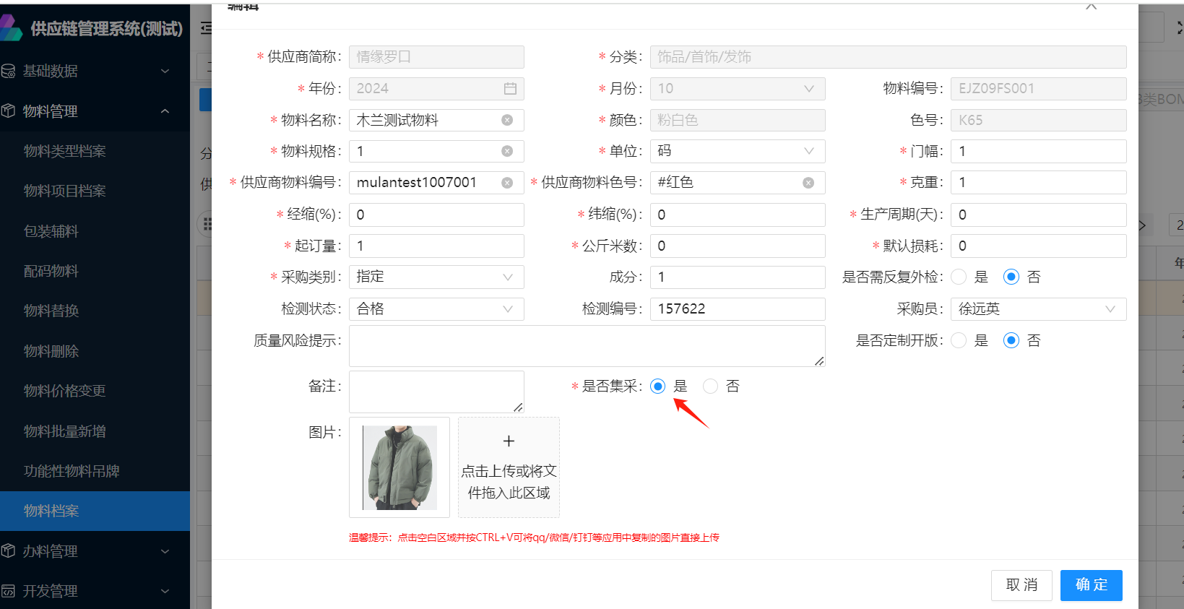Select 否 for 是否集采
1184x609 pixels.
click(711, 386)
